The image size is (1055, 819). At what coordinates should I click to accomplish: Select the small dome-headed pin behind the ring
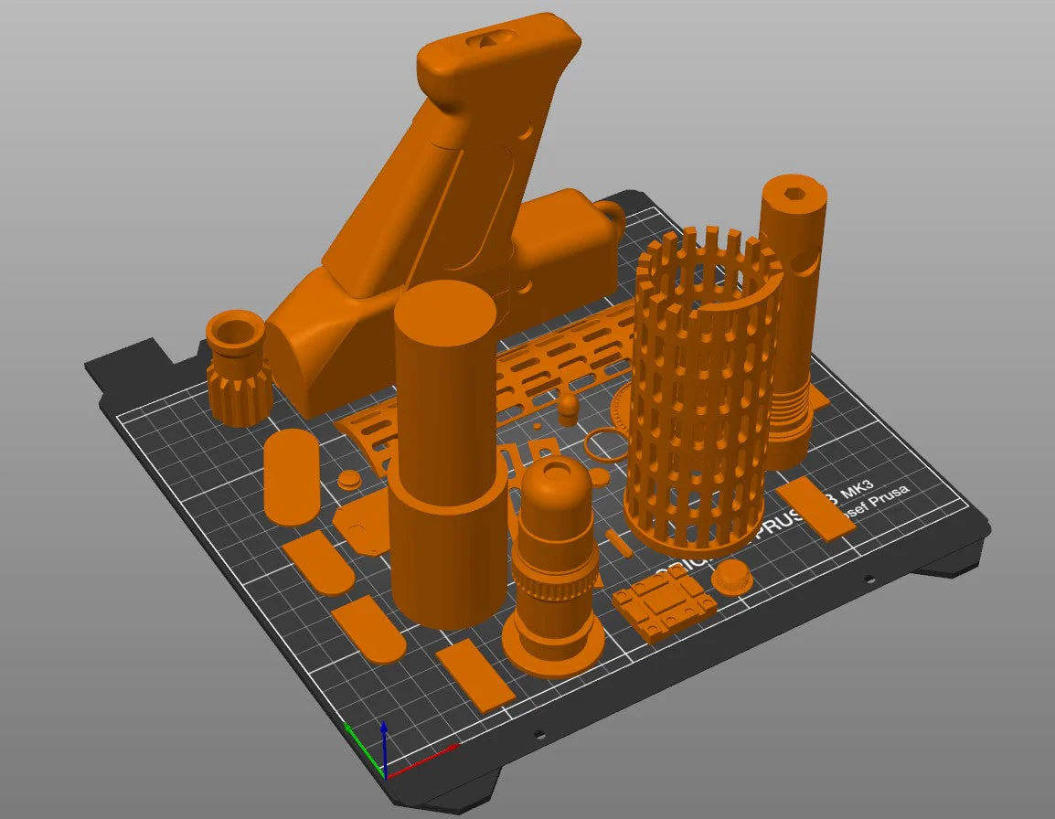coord(569,409)
